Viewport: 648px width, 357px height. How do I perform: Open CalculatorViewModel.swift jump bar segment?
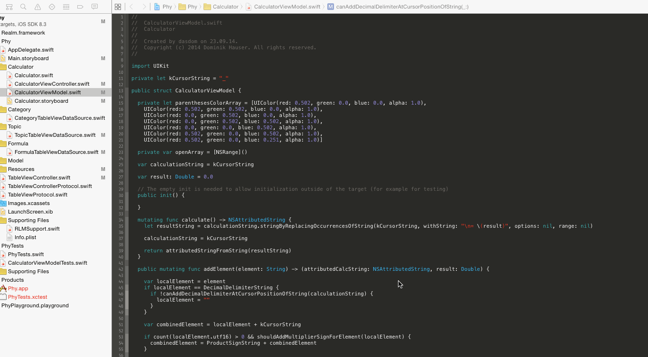click(x=283, y=7)
